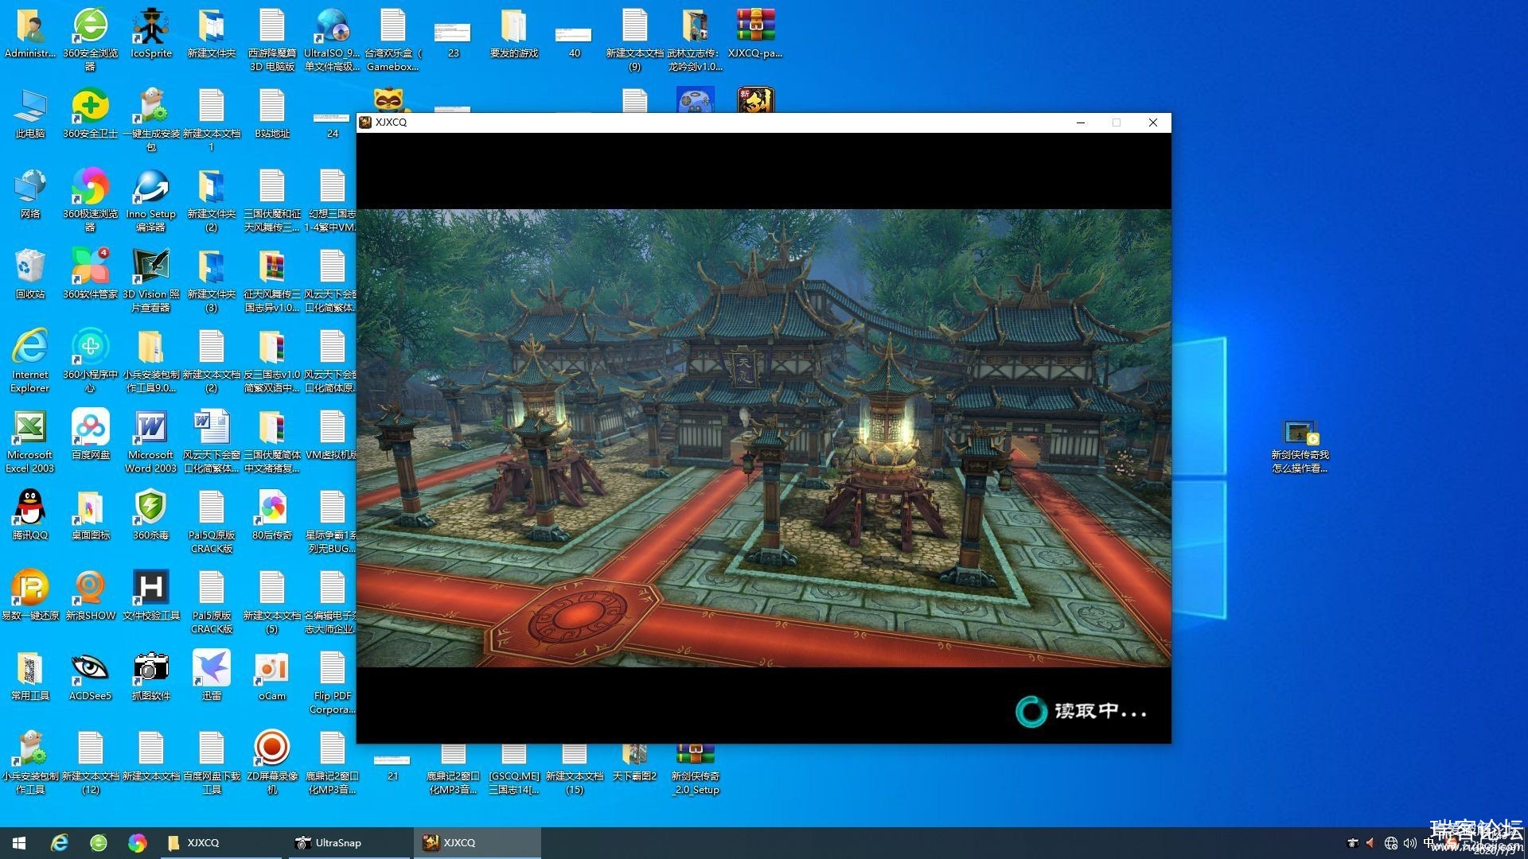This screenshot has height=859, width=1528.
Task: Launch 360极速浏览器 shortcut
Action: [91, 200]
